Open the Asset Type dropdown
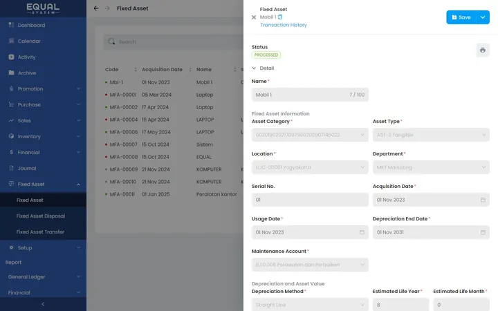The image size is (498, 311). (x=431, y=135)
